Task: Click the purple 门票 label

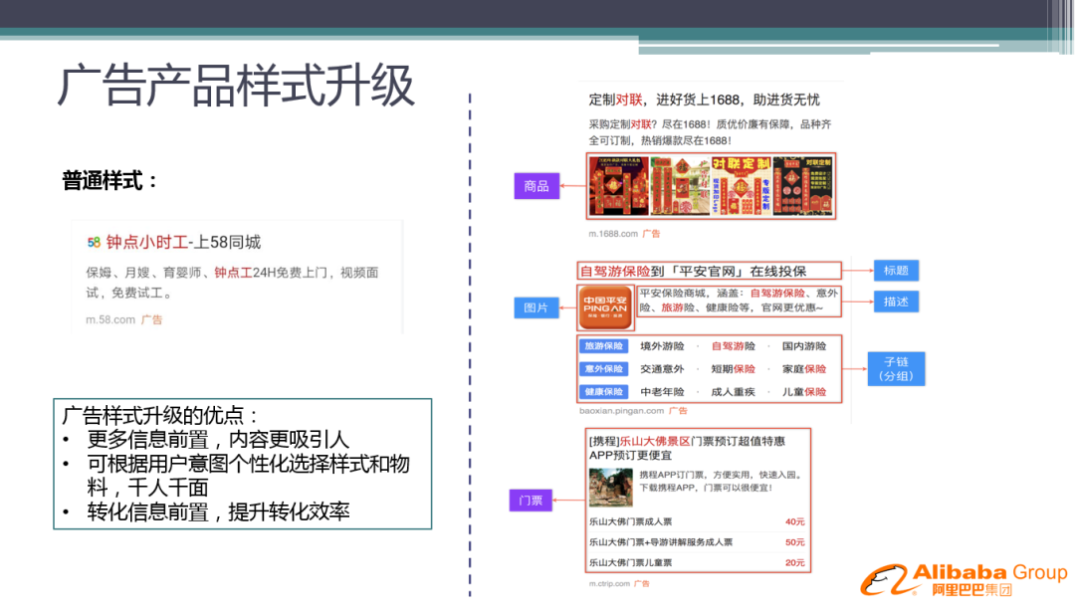Action: (531, 501)
